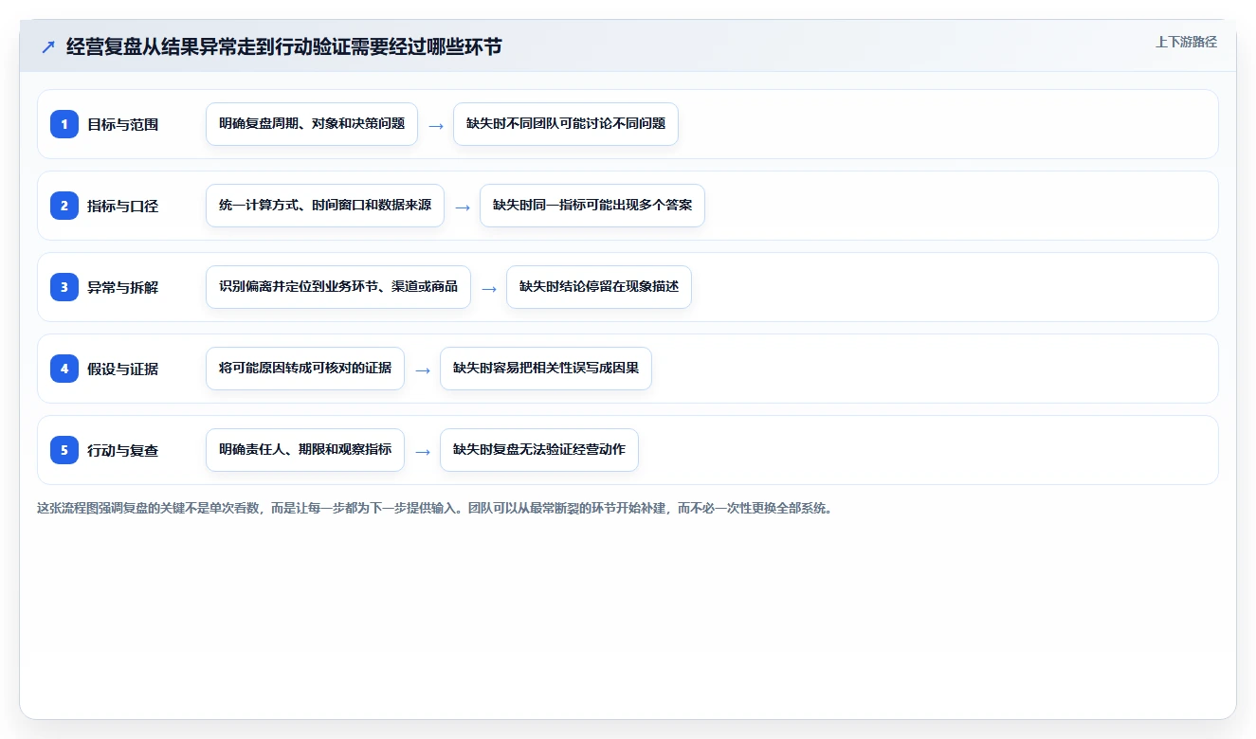
Task: Click the 明确复盘周期、对象和决策问题 box
Action: point(312,124)
